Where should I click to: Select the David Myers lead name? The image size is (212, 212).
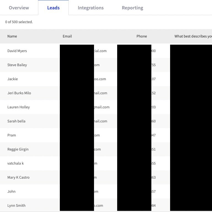click(x=17, y=51)
